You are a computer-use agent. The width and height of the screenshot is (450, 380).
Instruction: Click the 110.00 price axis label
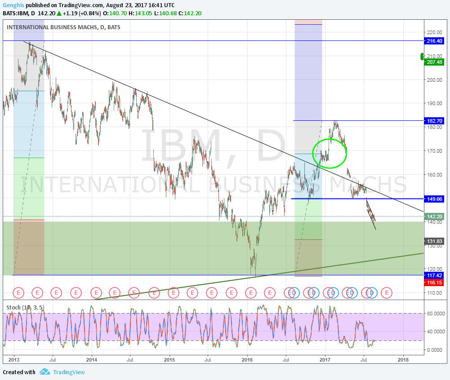(x=434, y=293)
